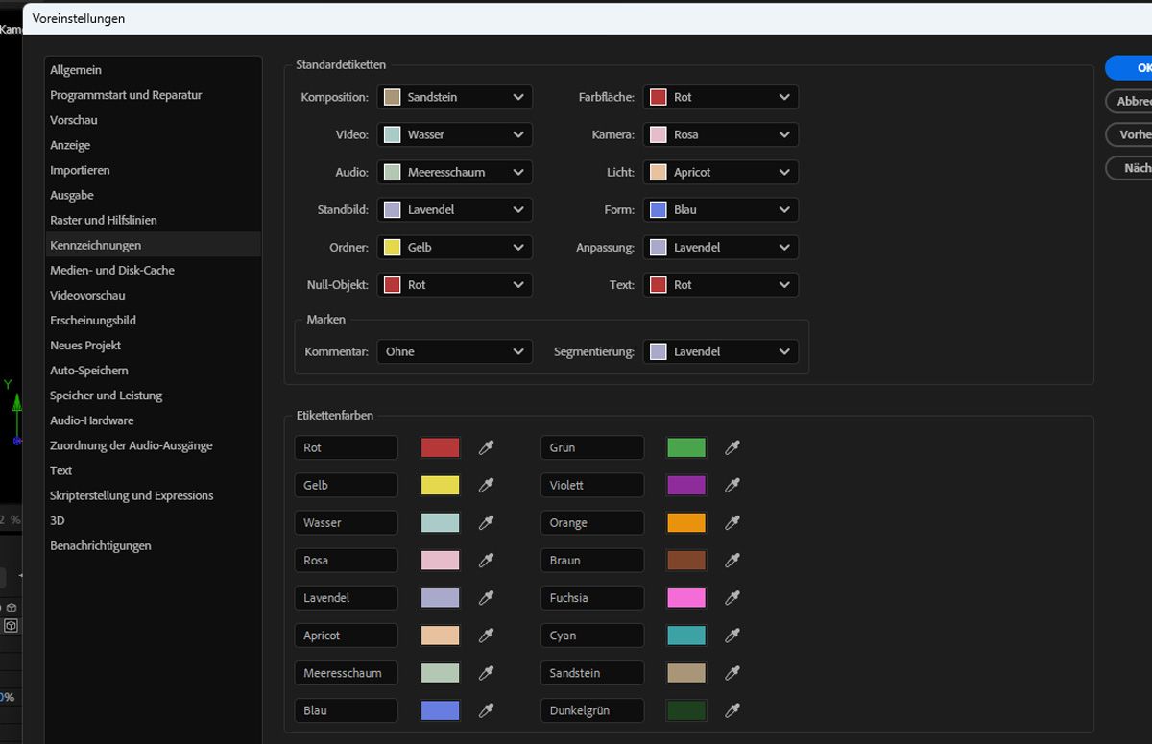
Task: Open Medien- und Disk-Cache settings
Action: point(154,270)
